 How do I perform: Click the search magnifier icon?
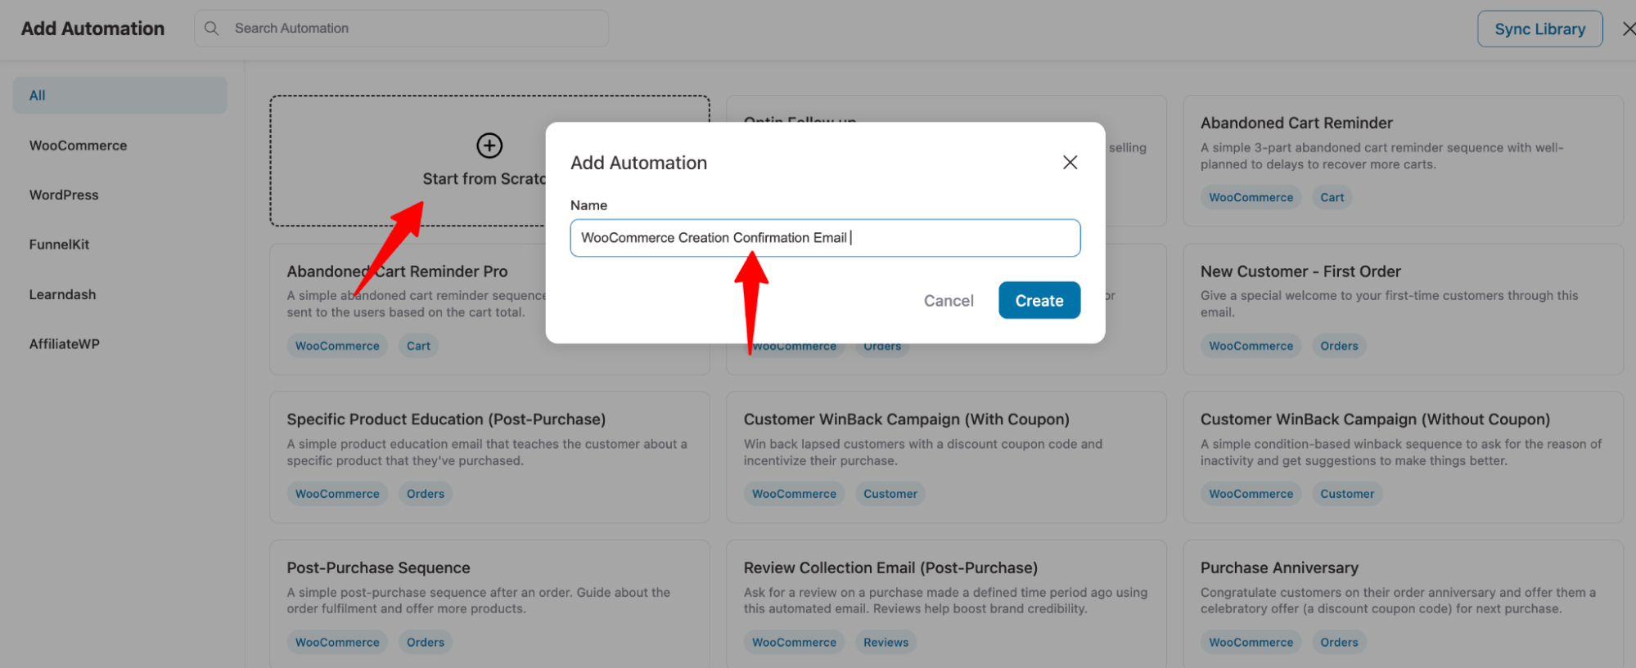coord(211,28)
